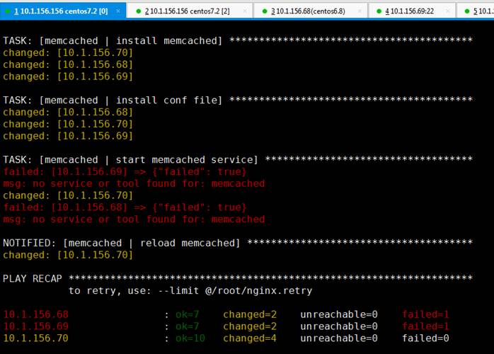Click green status dot on 10.1.156.69:22 tab
Screen dimensions: 494x354
(379, 11)
